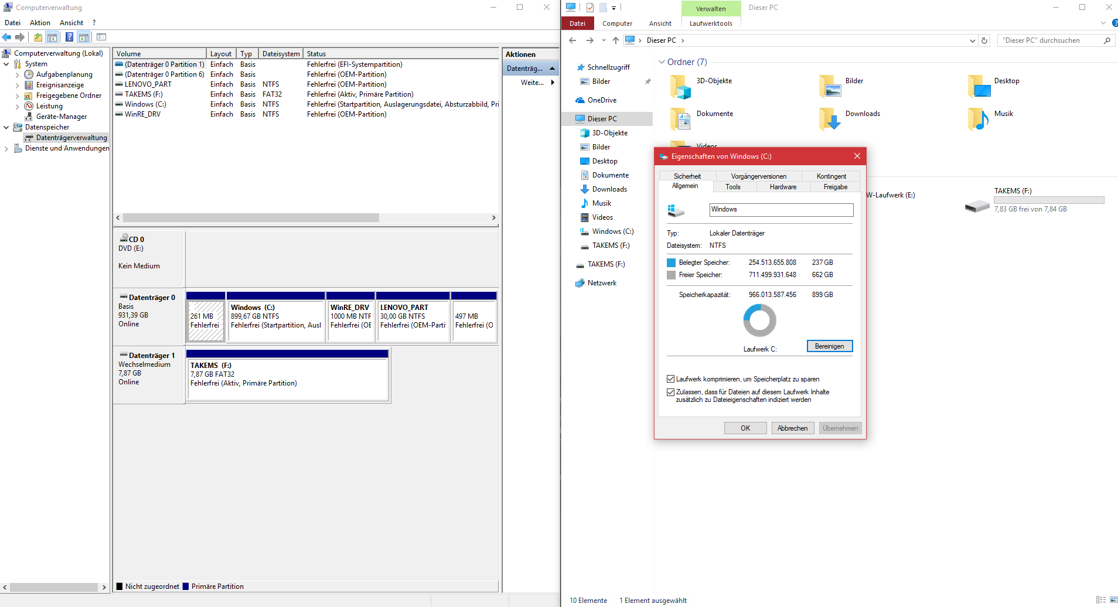
Task: Open the Laufwerktools ribbon tab
Action: [711, 23]
